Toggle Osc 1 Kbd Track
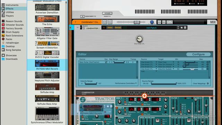 [142, 105]
